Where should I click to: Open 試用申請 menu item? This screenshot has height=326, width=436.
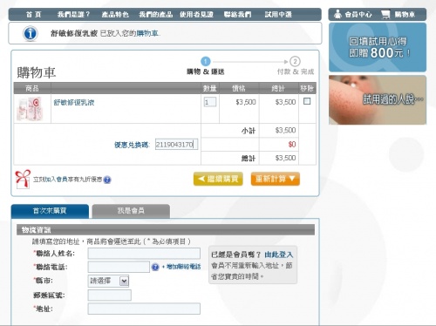pyautogui.click(x=278, y=14)
